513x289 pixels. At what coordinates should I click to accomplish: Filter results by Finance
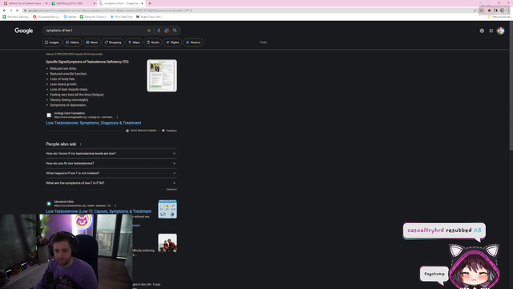(x=193, y=43)
